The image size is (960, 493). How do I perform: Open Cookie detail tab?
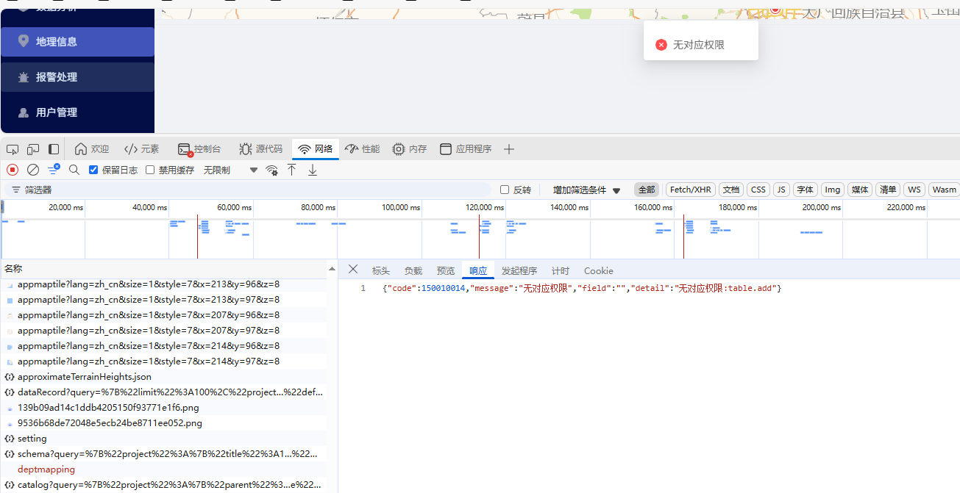pos(599,270)
